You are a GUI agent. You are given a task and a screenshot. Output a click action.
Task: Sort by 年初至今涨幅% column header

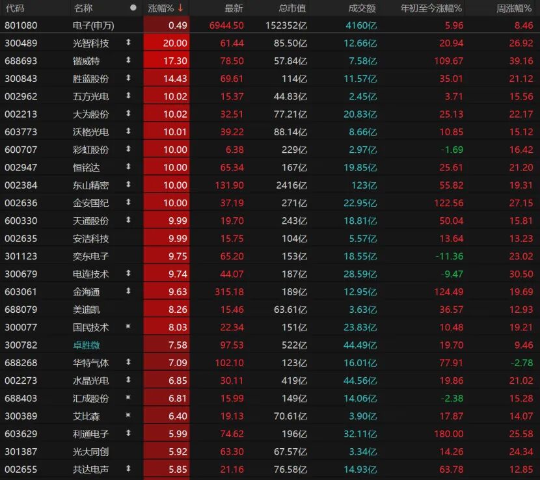(431, 8)
